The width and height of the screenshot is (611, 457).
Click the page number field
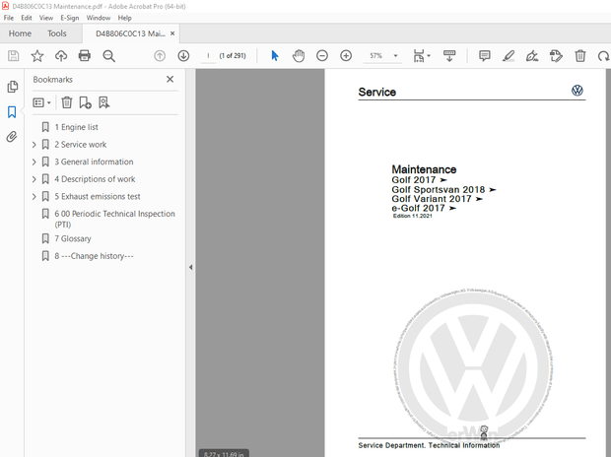[x=209, y=56]
